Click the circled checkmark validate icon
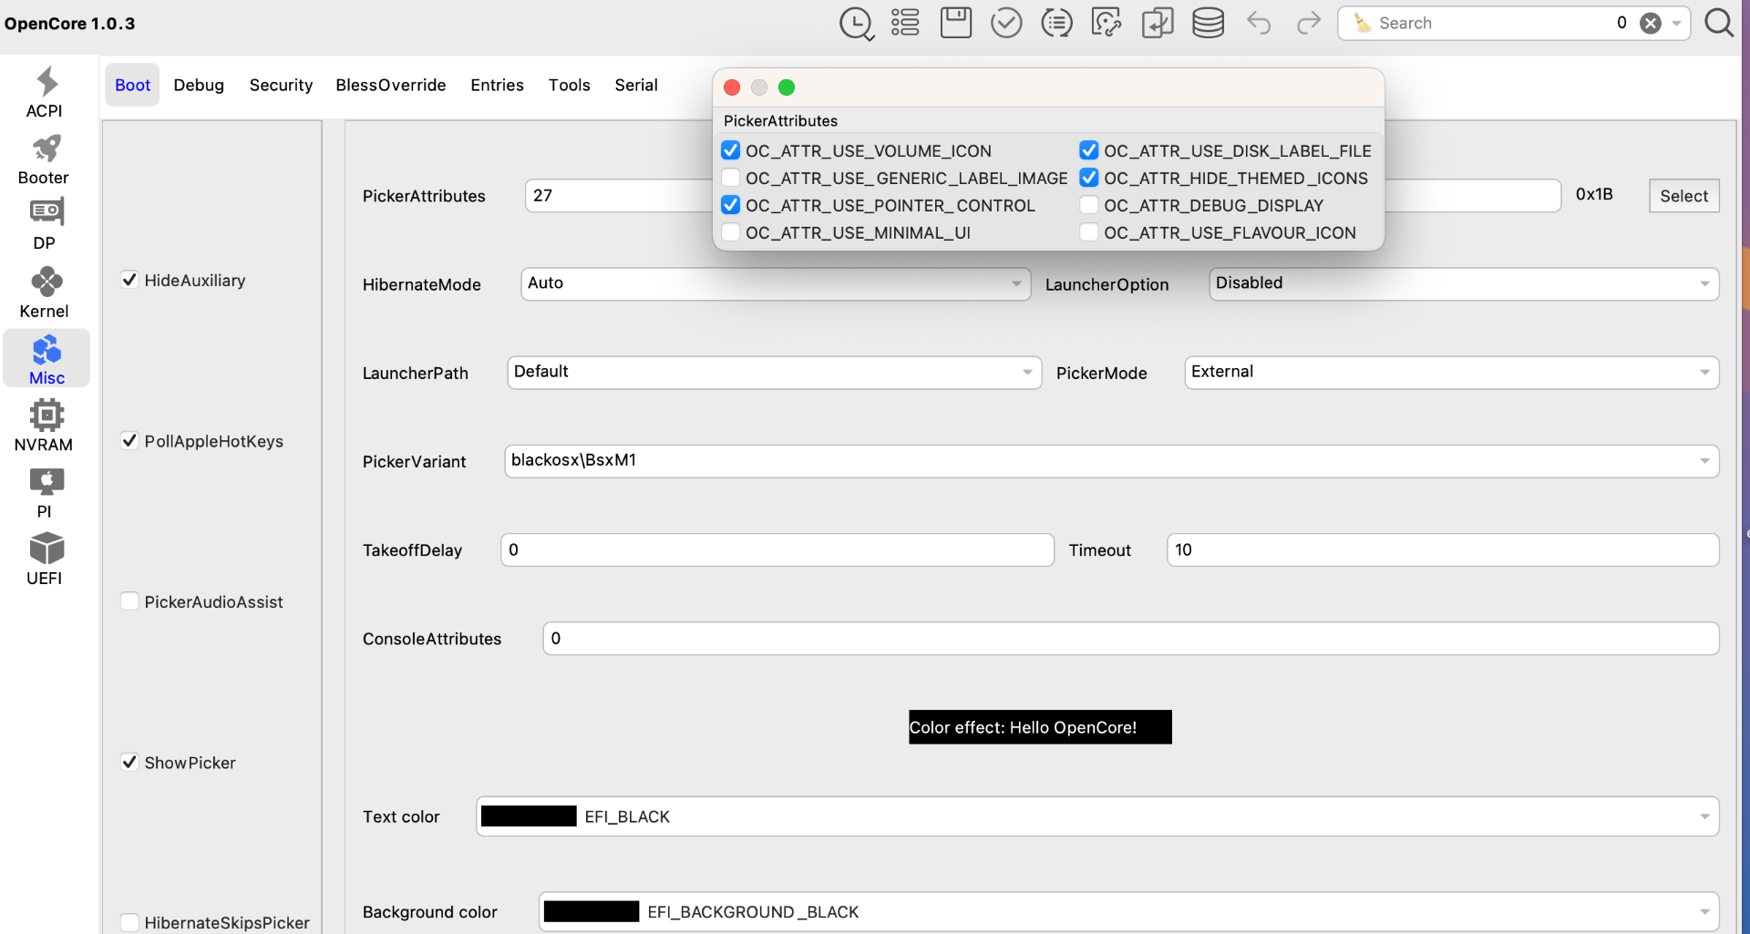The height and width of the screenshot is (934, 1750). pyautogui.click(x=1006, y=23)
